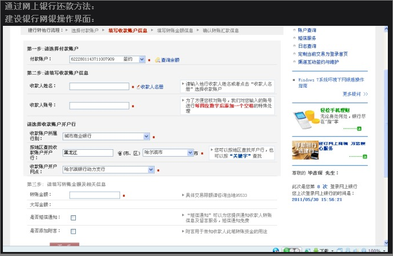Click the globe icon in status bar

coord(276,251)
